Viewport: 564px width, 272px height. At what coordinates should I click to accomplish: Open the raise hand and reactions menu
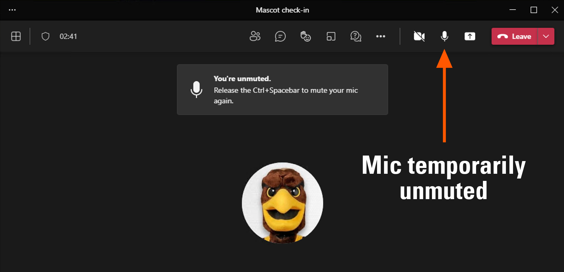click(x=305, y=36)
